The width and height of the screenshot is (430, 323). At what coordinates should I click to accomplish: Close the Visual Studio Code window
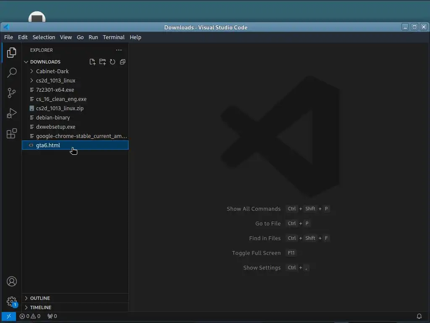pos(424,27)
